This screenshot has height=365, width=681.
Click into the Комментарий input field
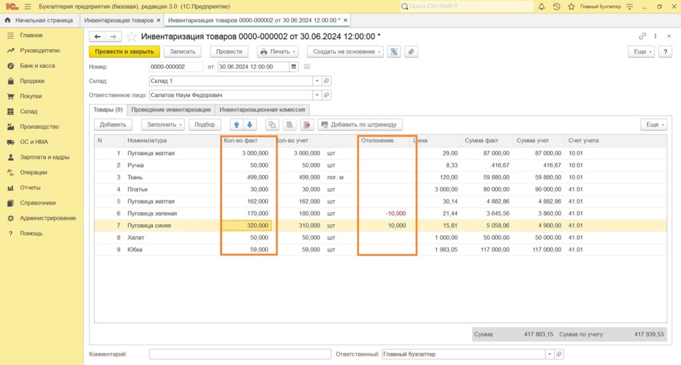tap(239, 354)
